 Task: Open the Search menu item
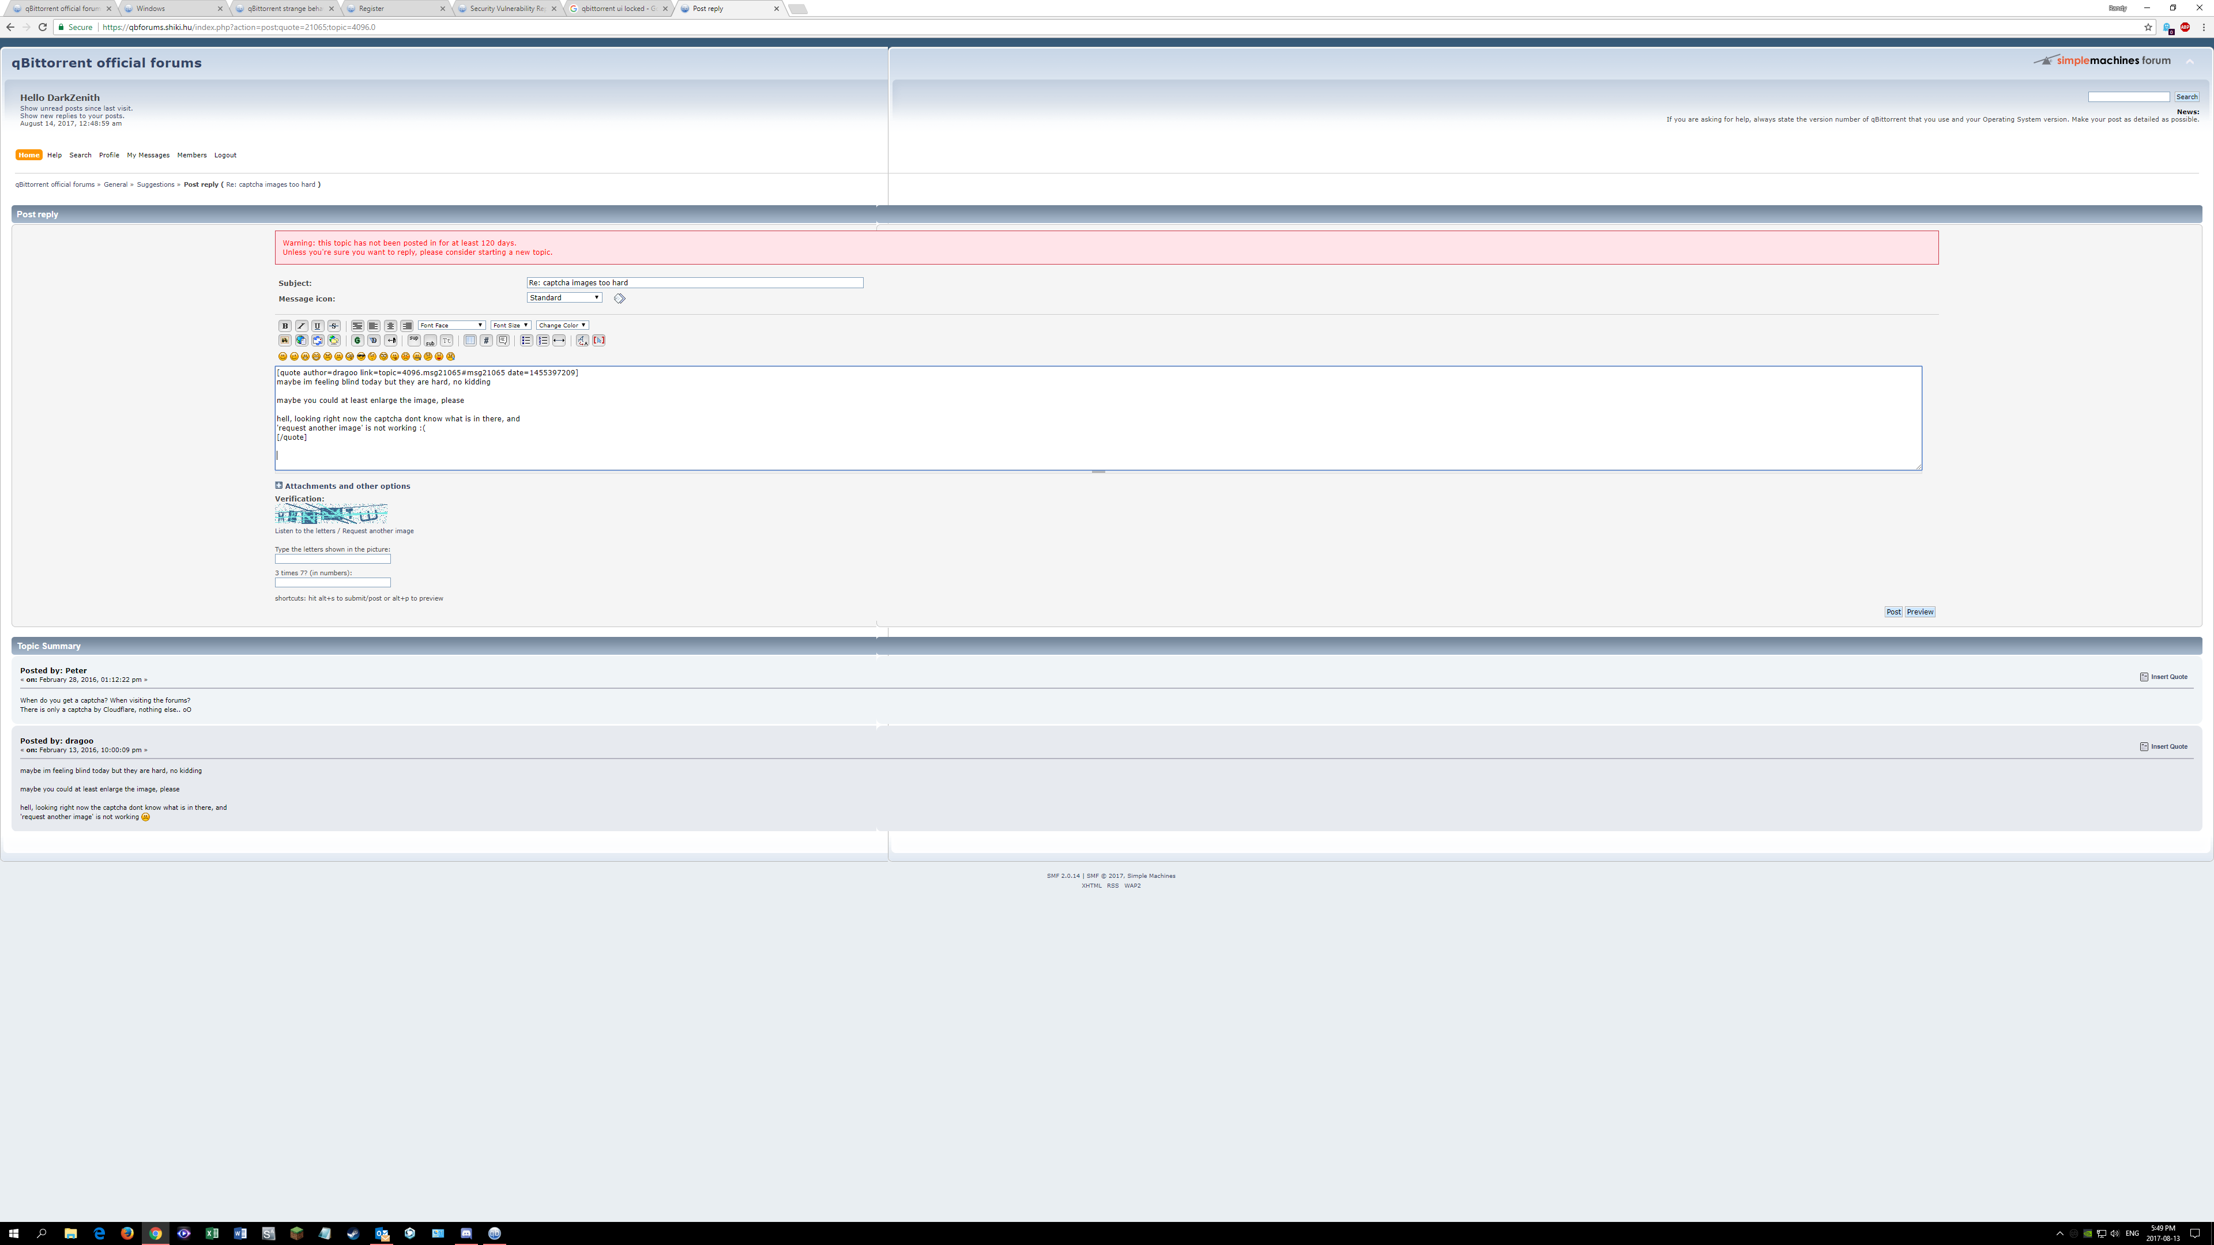coord(80,156)
